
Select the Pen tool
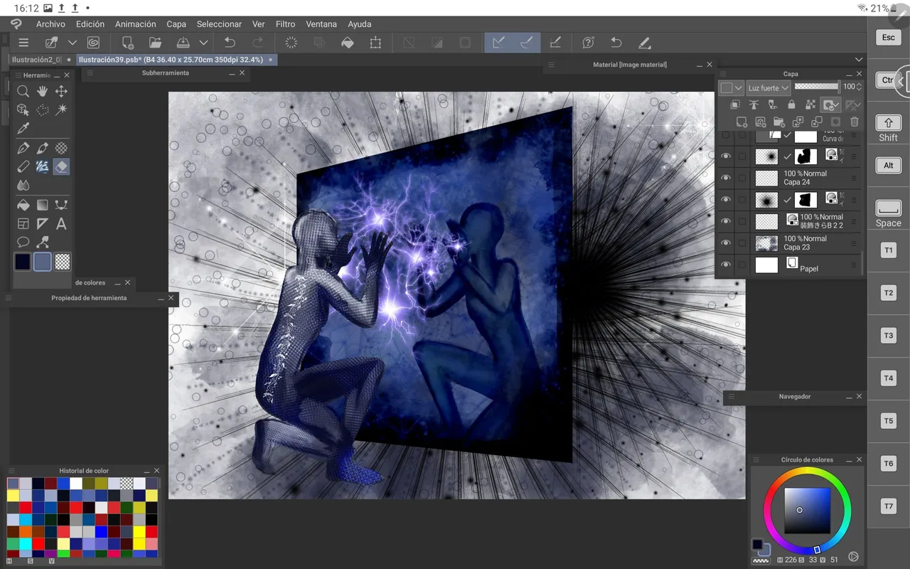pyautogui.click(x=23, y=148)
